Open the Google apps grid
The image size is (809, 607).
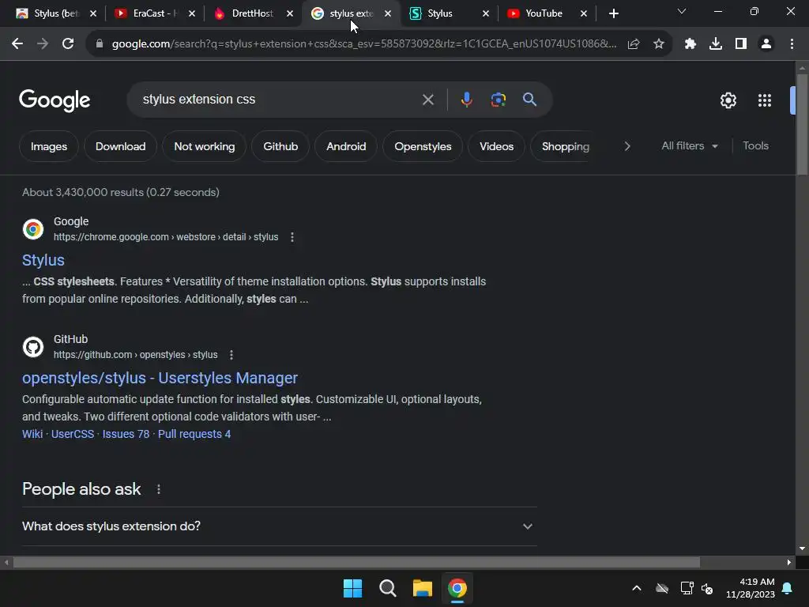765,100
